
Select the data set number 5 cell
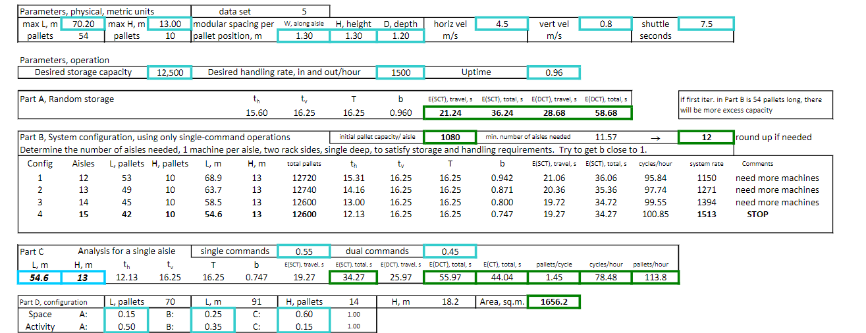click(x=304, y=11)
